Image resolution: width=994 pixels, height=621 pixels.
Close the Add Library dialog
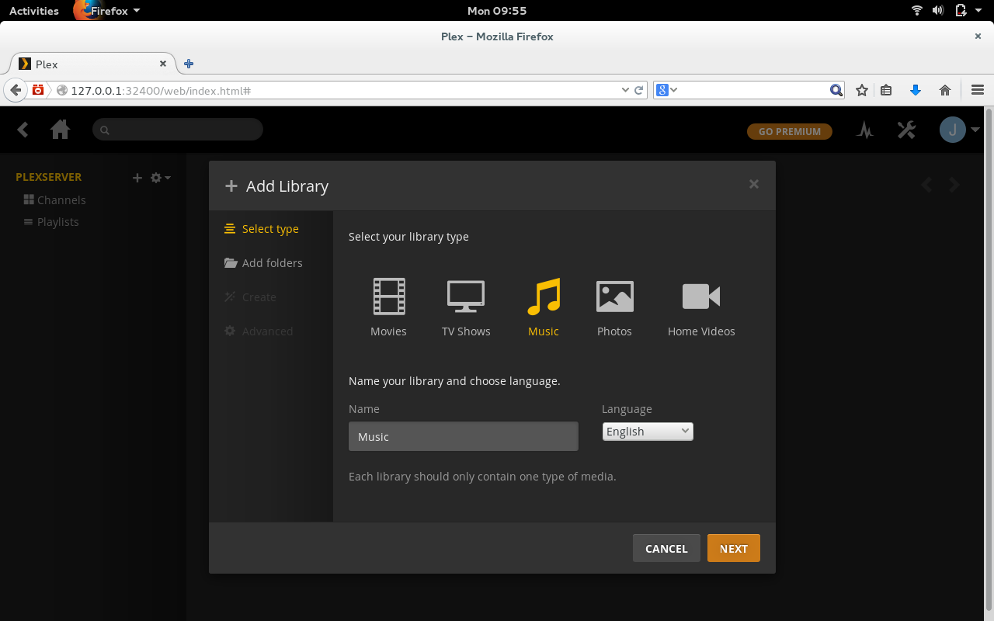coord(753,184)
